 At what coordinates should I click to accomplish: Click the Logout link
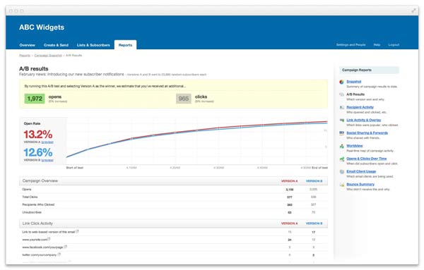[x=394, y=45]
